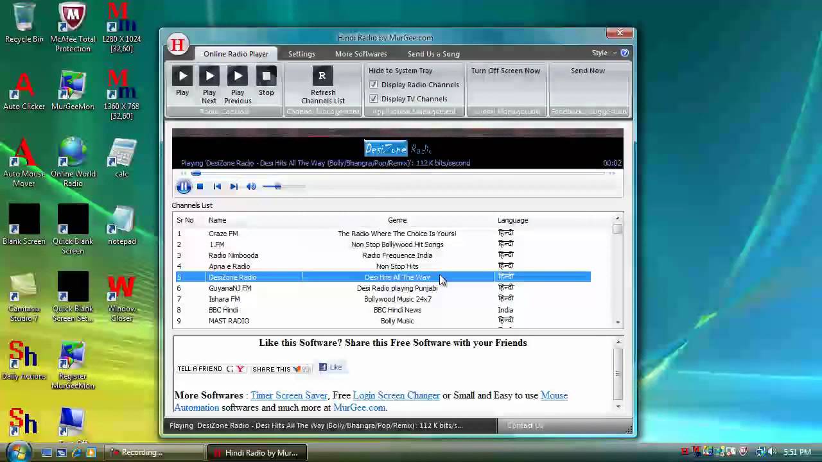Click web panel scrollbar down arrow
Screen dimensions: 822x462
[618, 406]
